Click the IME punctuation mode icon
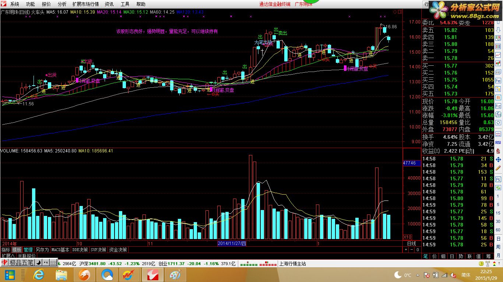 [46, 263]
